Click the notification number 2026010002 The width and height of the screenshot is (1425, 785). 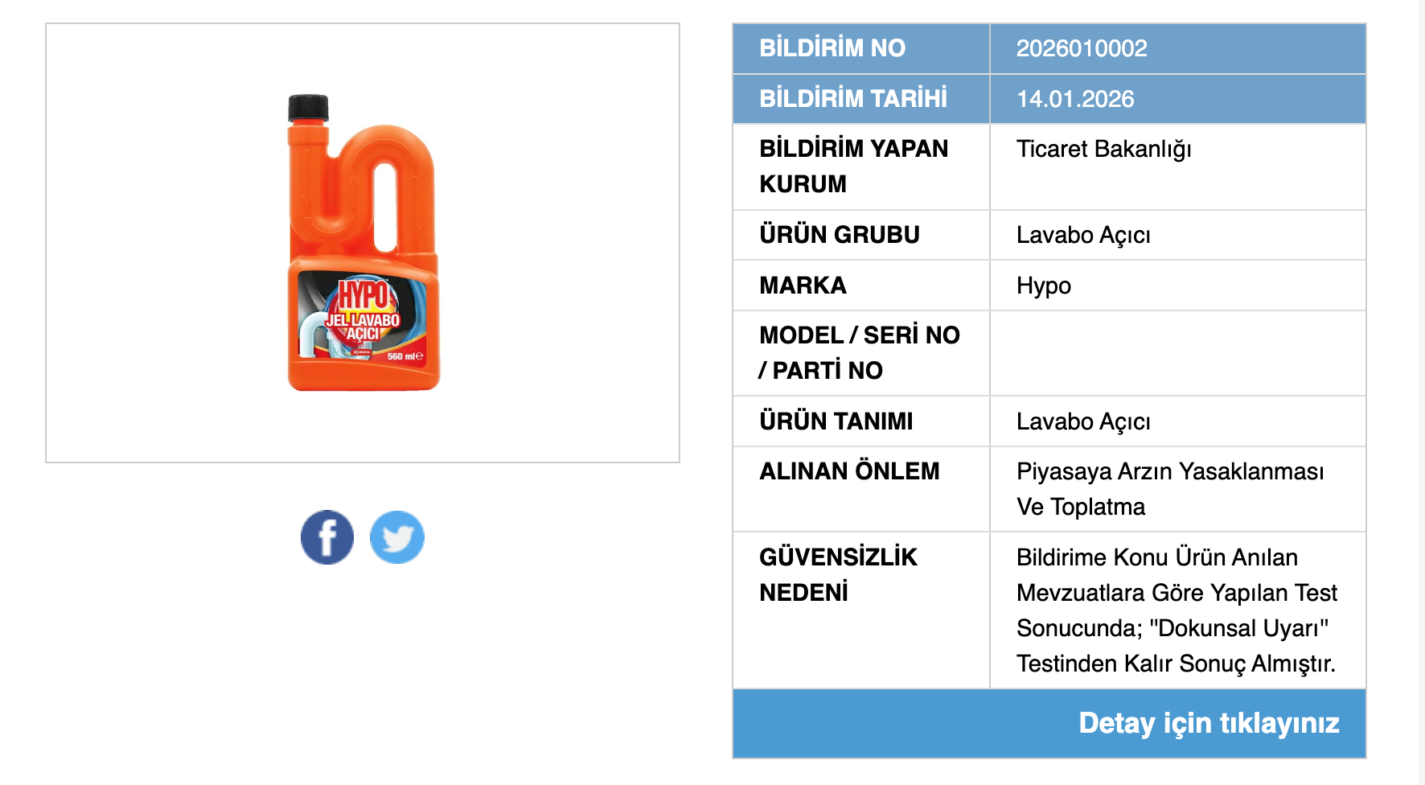click(1081, 48)
